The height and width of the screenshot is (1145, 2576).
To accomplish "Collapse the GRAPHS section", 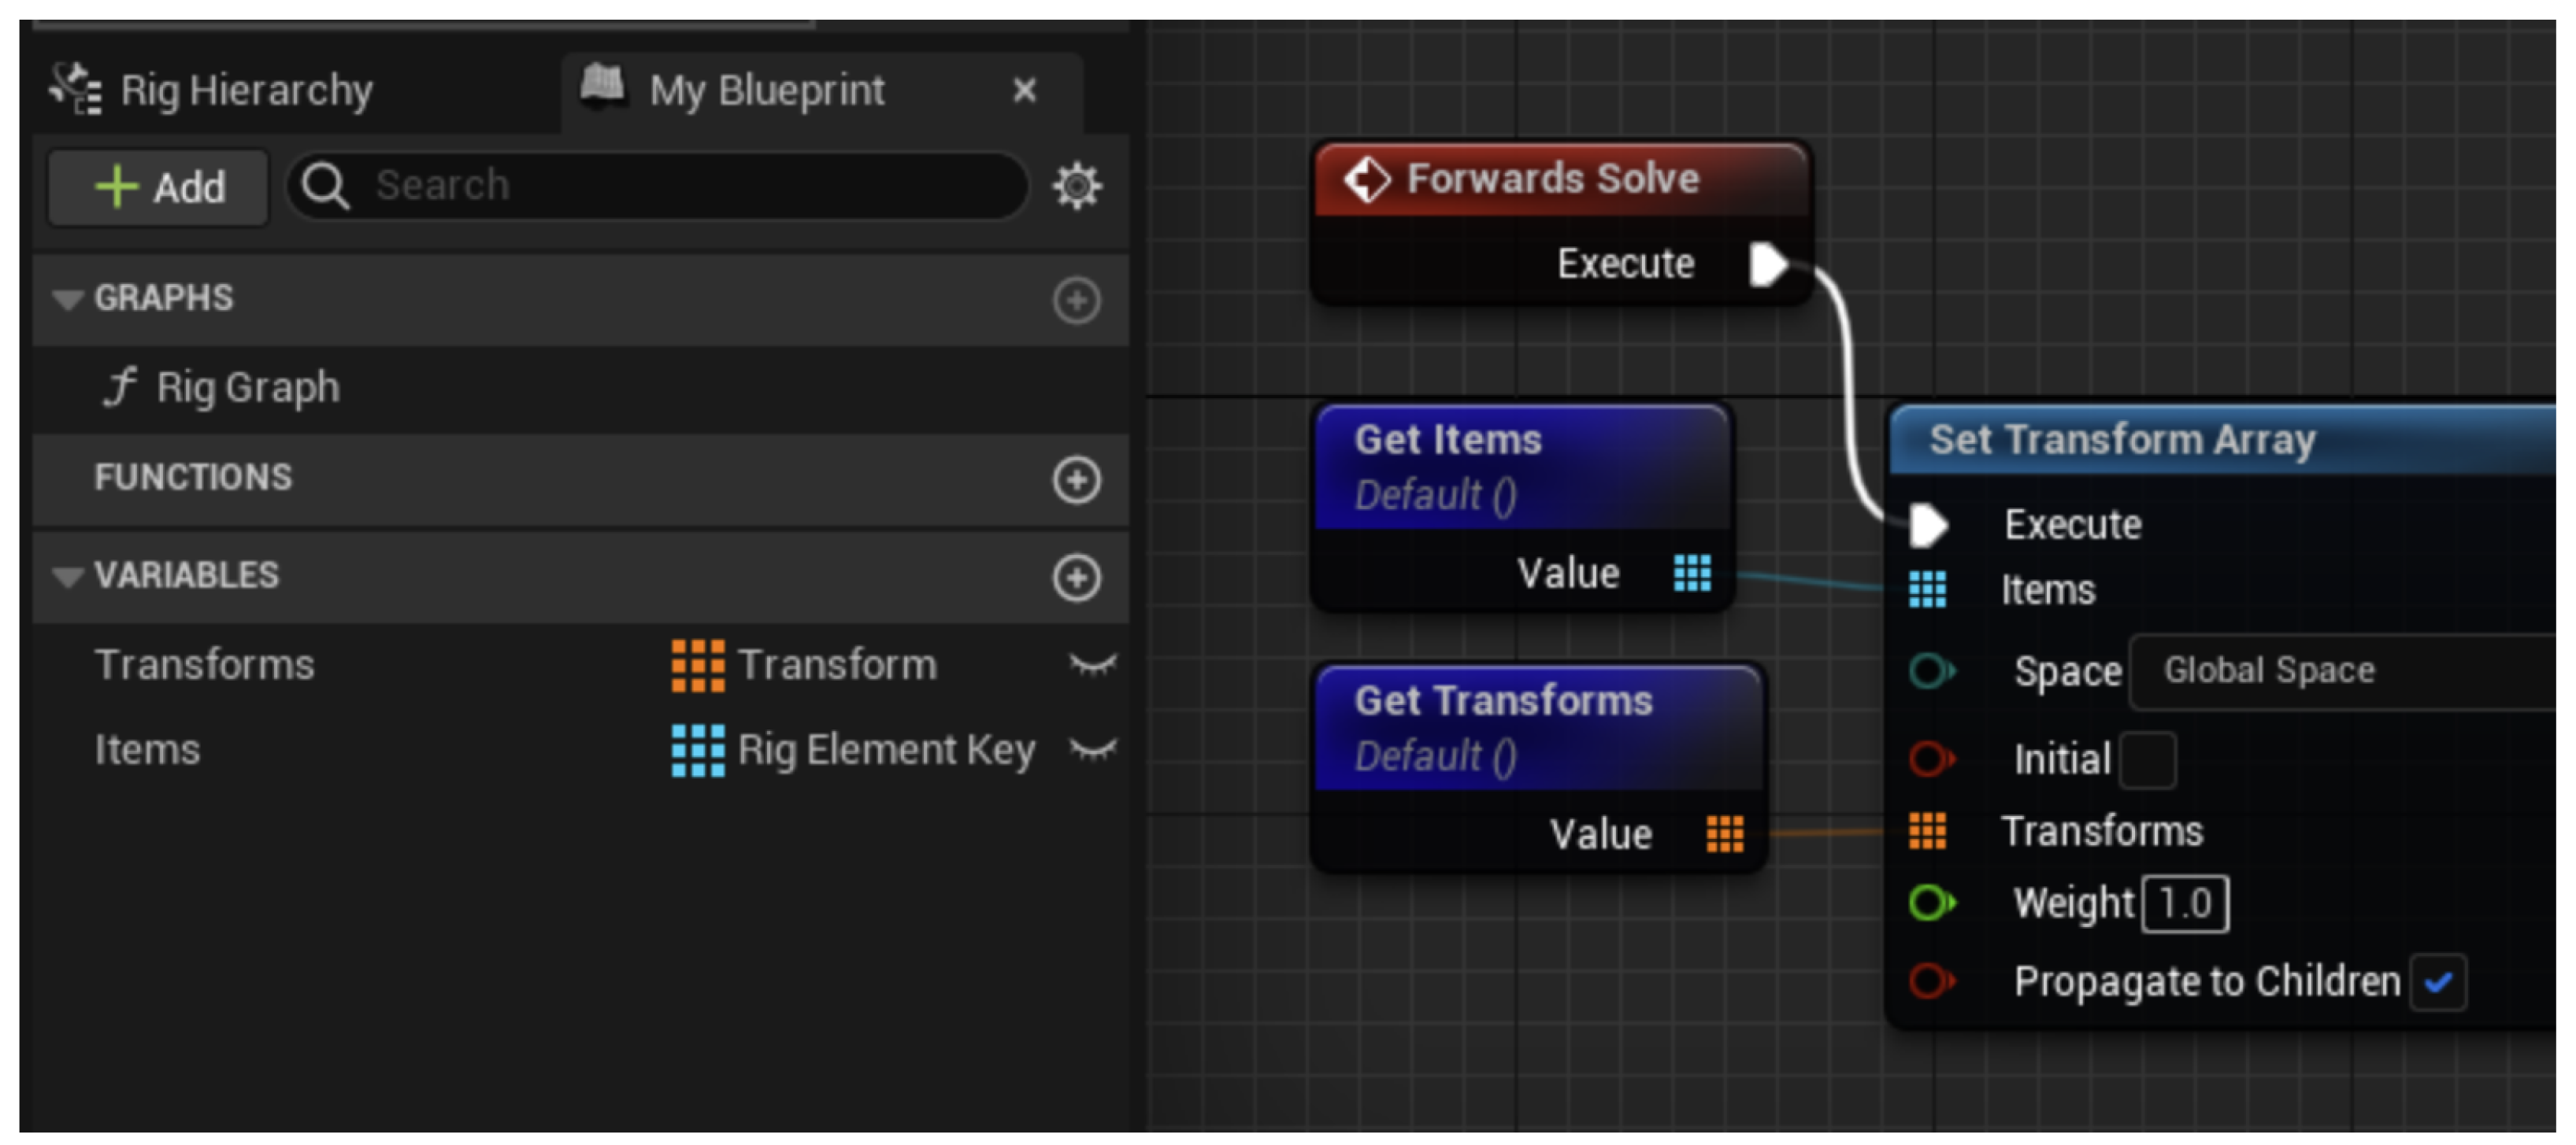I will click(x=68, y=299).
